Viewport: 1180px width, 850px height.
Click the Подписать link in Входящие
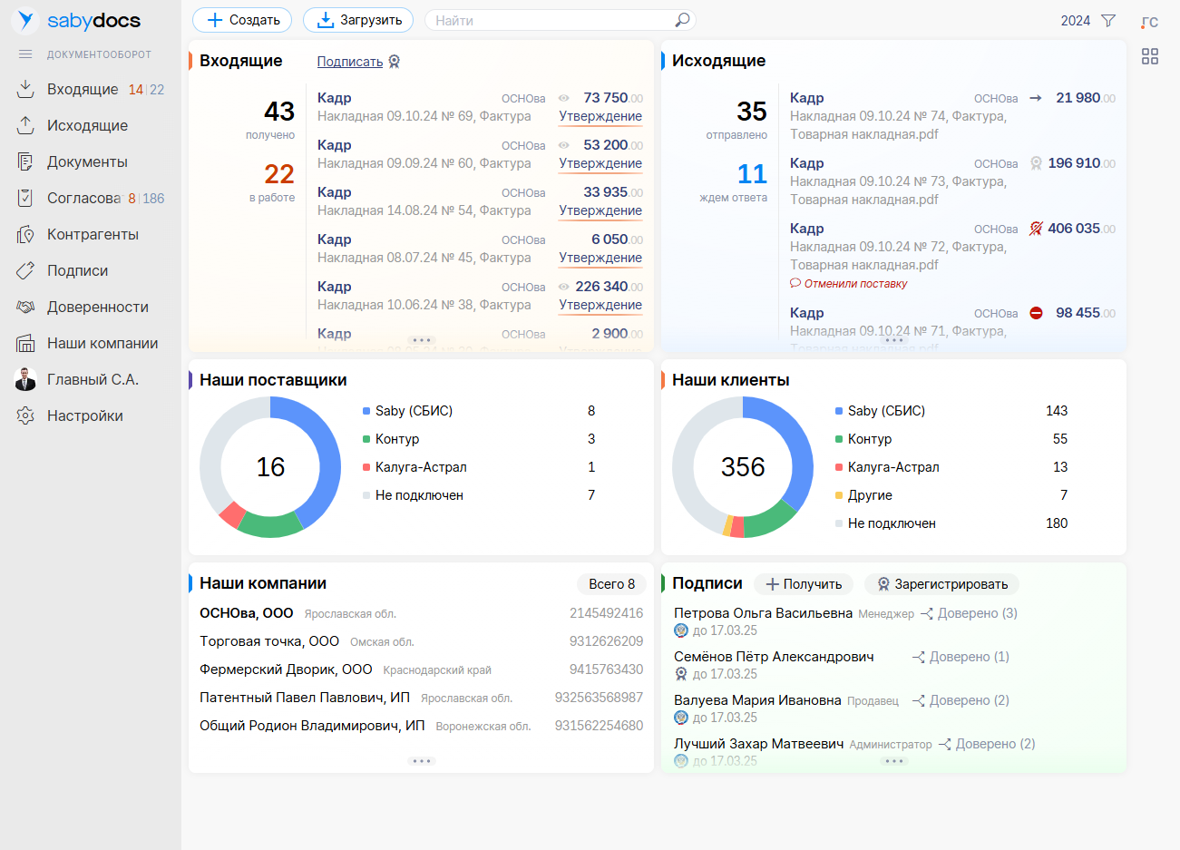tap(350, 62)
